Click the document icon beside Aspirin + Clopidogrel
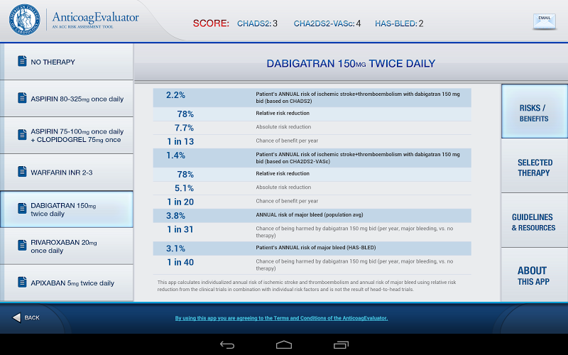This screenshot has height=355, width=568. click(22, 135)
